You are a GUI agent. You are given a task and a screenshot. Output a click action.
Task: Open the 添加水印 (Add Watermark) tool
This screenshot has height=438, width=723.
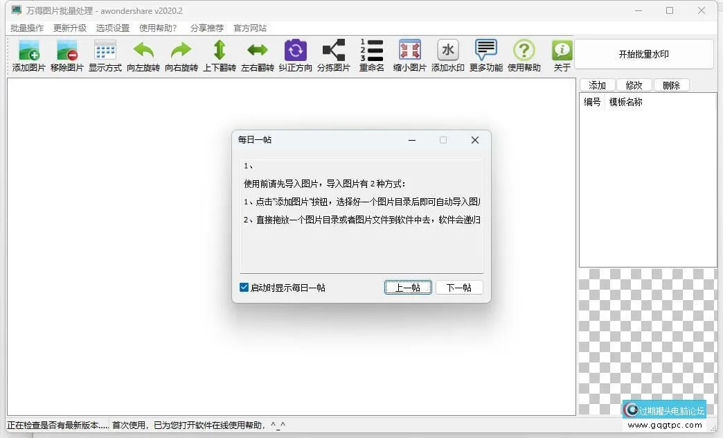[x=447, y=55]
